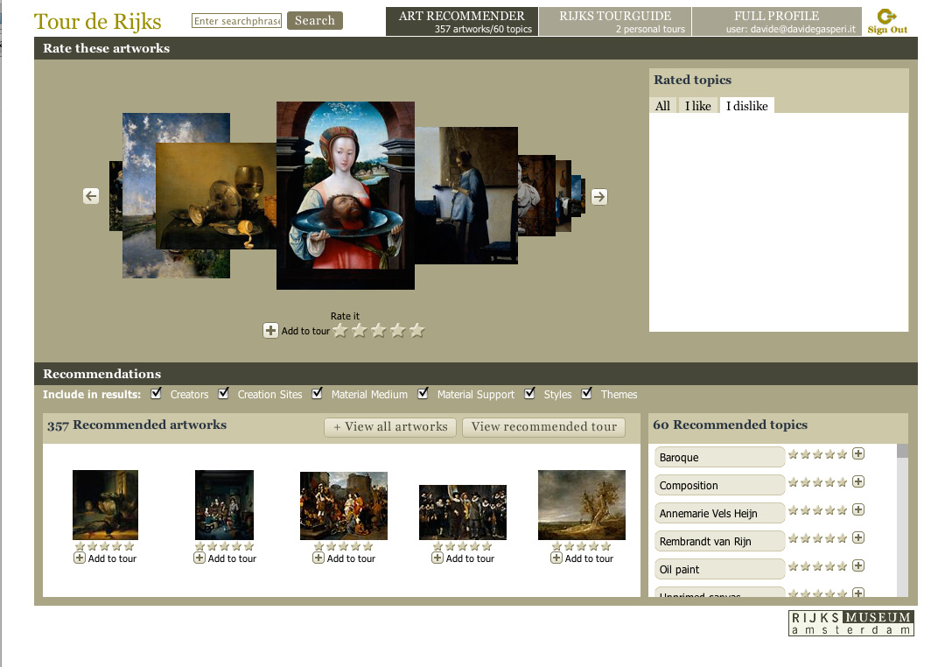The image size is (938, 667).
Task: Disable the Themes checkbox
Action: (587, 394)
